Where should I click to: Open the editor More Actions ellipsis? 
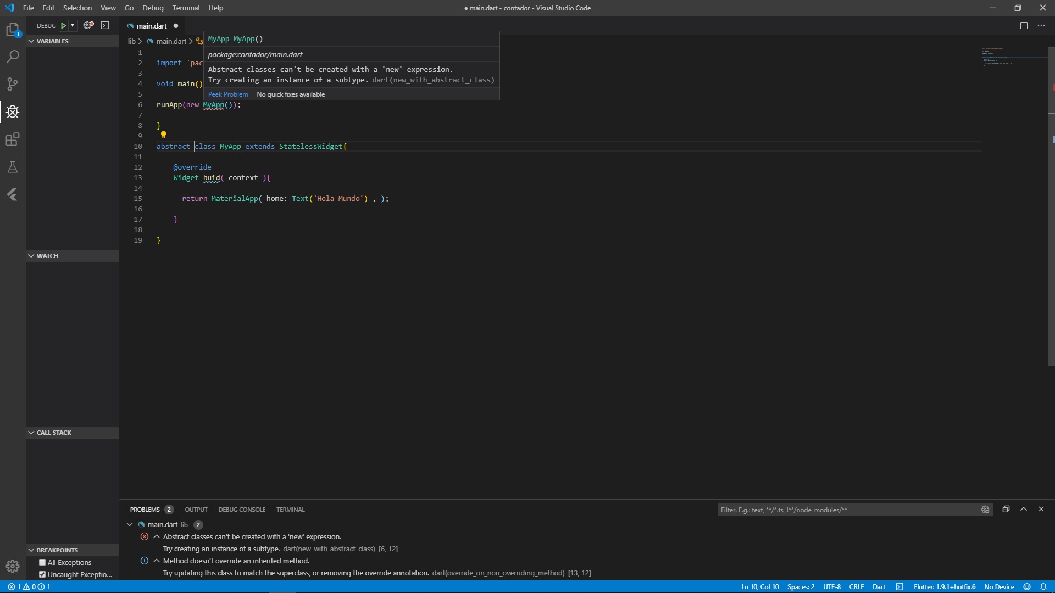click(1041, 25)
